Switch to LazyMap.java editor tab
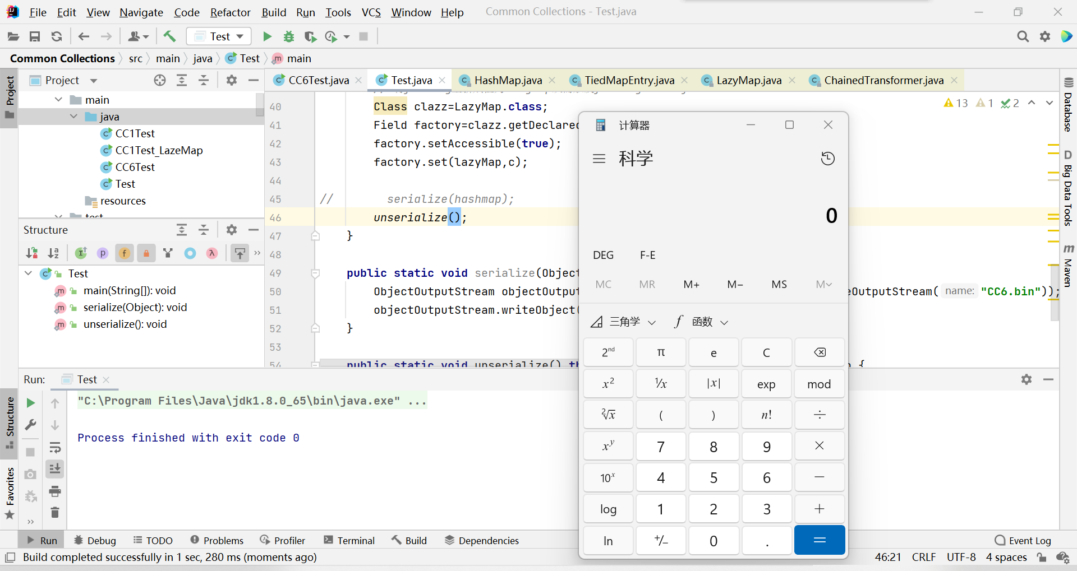Image resolution: width=1077 pixels, height=571 pixels. click(x=749, y=80)
